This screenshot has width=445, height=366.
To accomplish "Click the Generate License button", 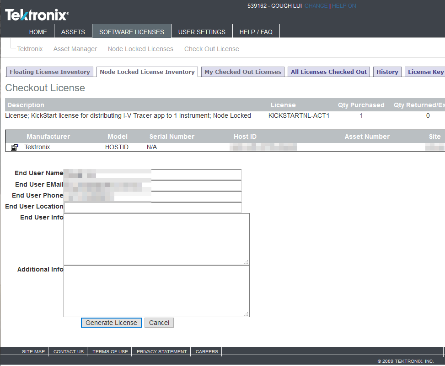I will coord(111,323).
